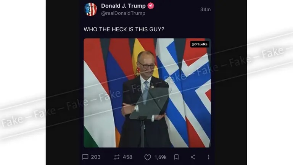This screenshot has width=293, height=165.
Task: Select the post text WHO THE HECK IS THIS GUY?
Action: tap(124, 29)
